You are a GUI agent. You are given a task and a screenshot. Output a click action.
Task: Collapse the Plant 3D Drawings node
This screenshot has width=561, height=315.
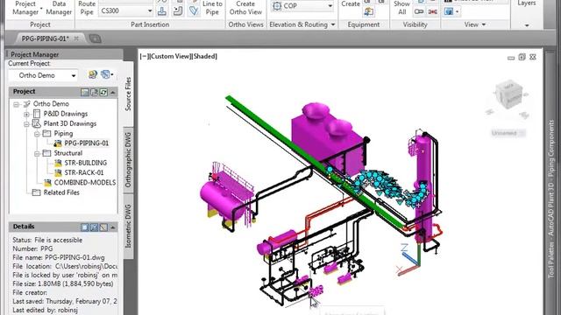pyautogui.click(x=26, y=124)
